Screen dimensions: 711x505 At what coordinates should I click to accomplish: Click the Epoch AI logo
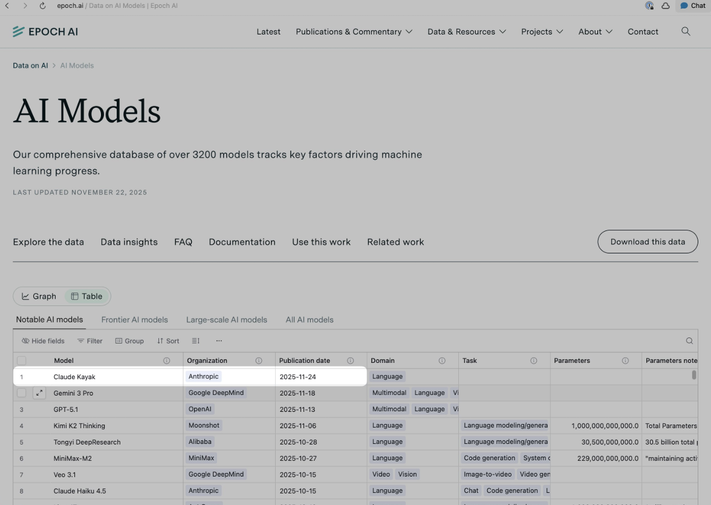tap(45, 31)
